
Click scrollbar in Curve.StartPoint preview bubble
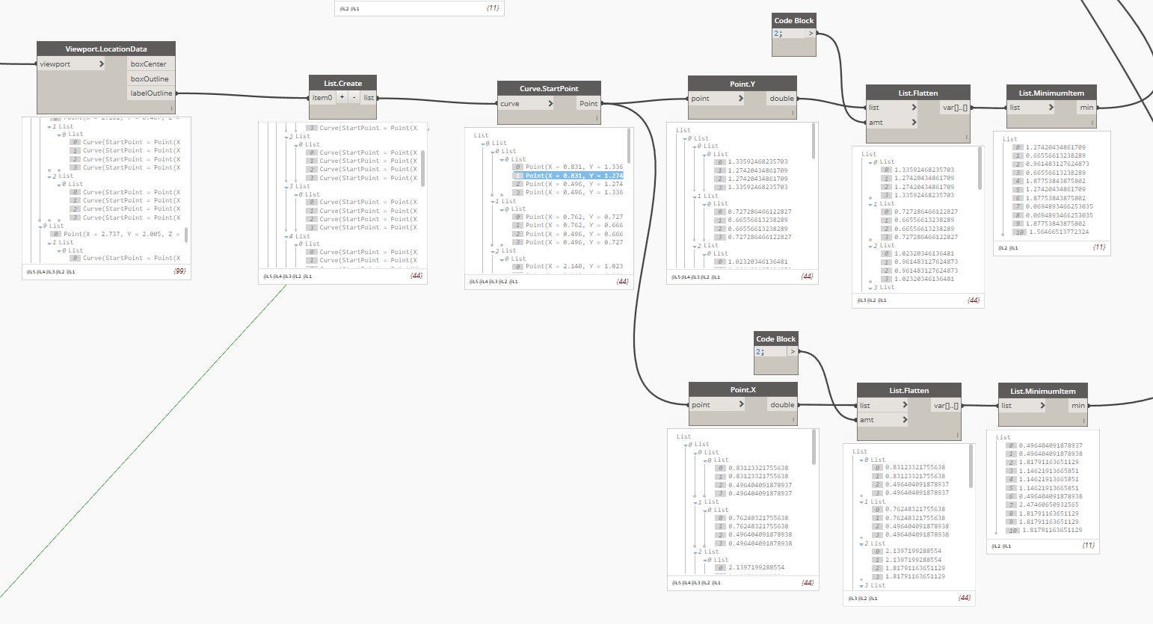click(629, 146)
